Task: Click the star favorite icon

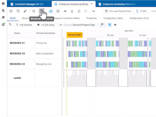Action: tap(34, 11)
